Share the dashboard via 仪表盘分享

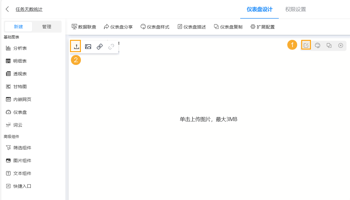118,26
